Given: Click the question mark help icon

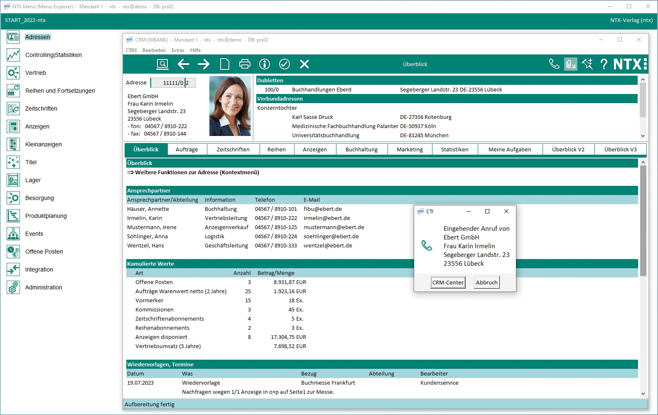Looking at the screenshot, I should (x=604, y=64).
